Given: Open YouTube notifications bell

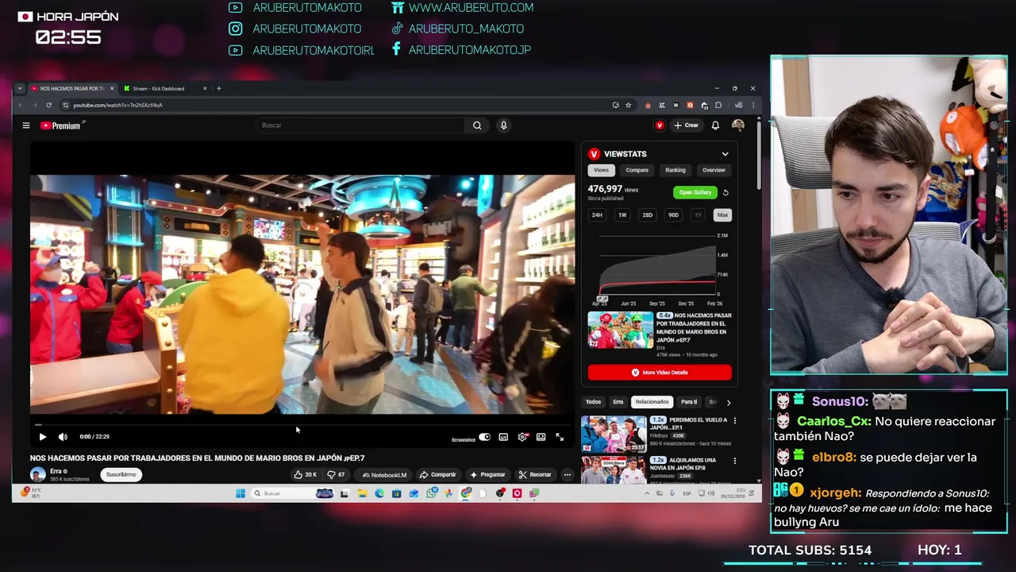Looking at the screenshot, I should [715, 126].
